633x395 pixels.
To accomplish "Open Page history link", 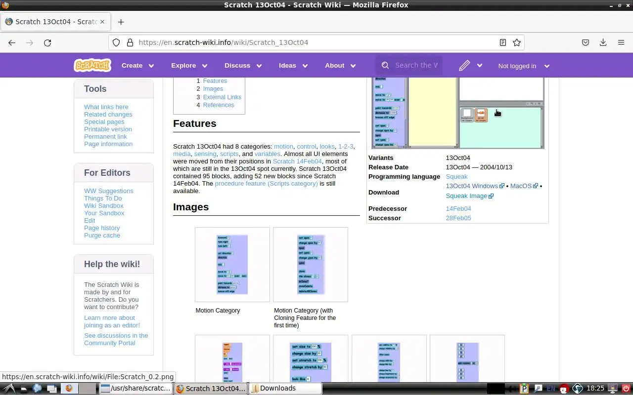I will (x=102, y=228).
